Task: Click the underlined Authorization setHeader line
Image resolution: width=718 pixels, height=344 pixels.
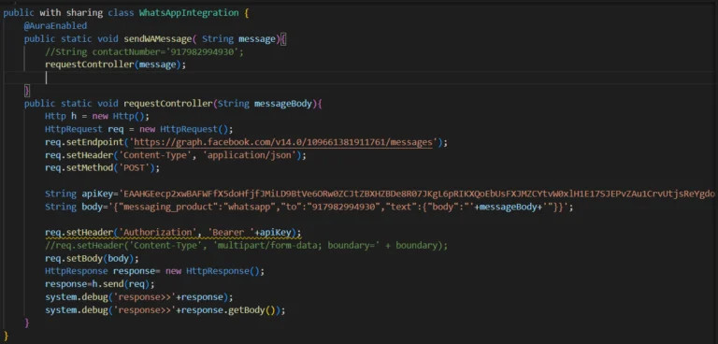Action: [x=173, y=232]
